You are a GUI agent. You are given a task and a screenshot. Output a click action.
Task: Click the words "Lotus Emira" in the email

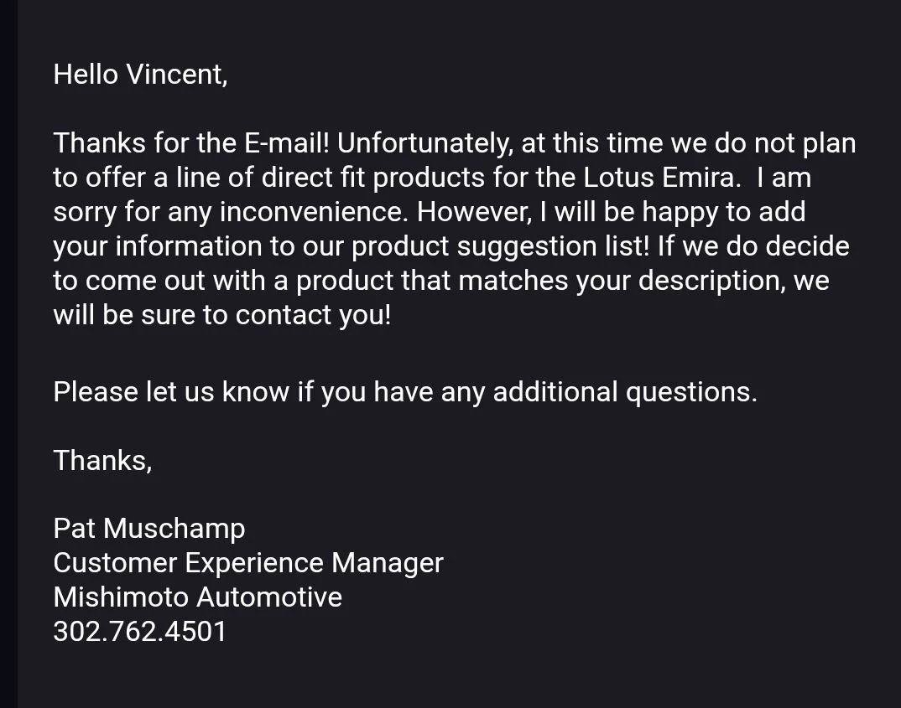(x=658, y=178)
